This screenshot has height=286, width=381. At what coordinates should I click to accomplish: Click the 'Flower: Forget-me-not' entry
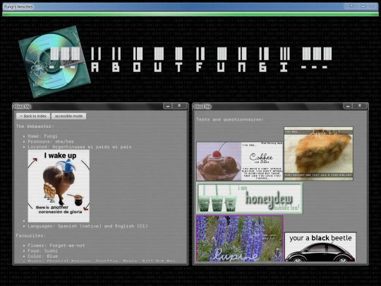(x=56, y=246)
